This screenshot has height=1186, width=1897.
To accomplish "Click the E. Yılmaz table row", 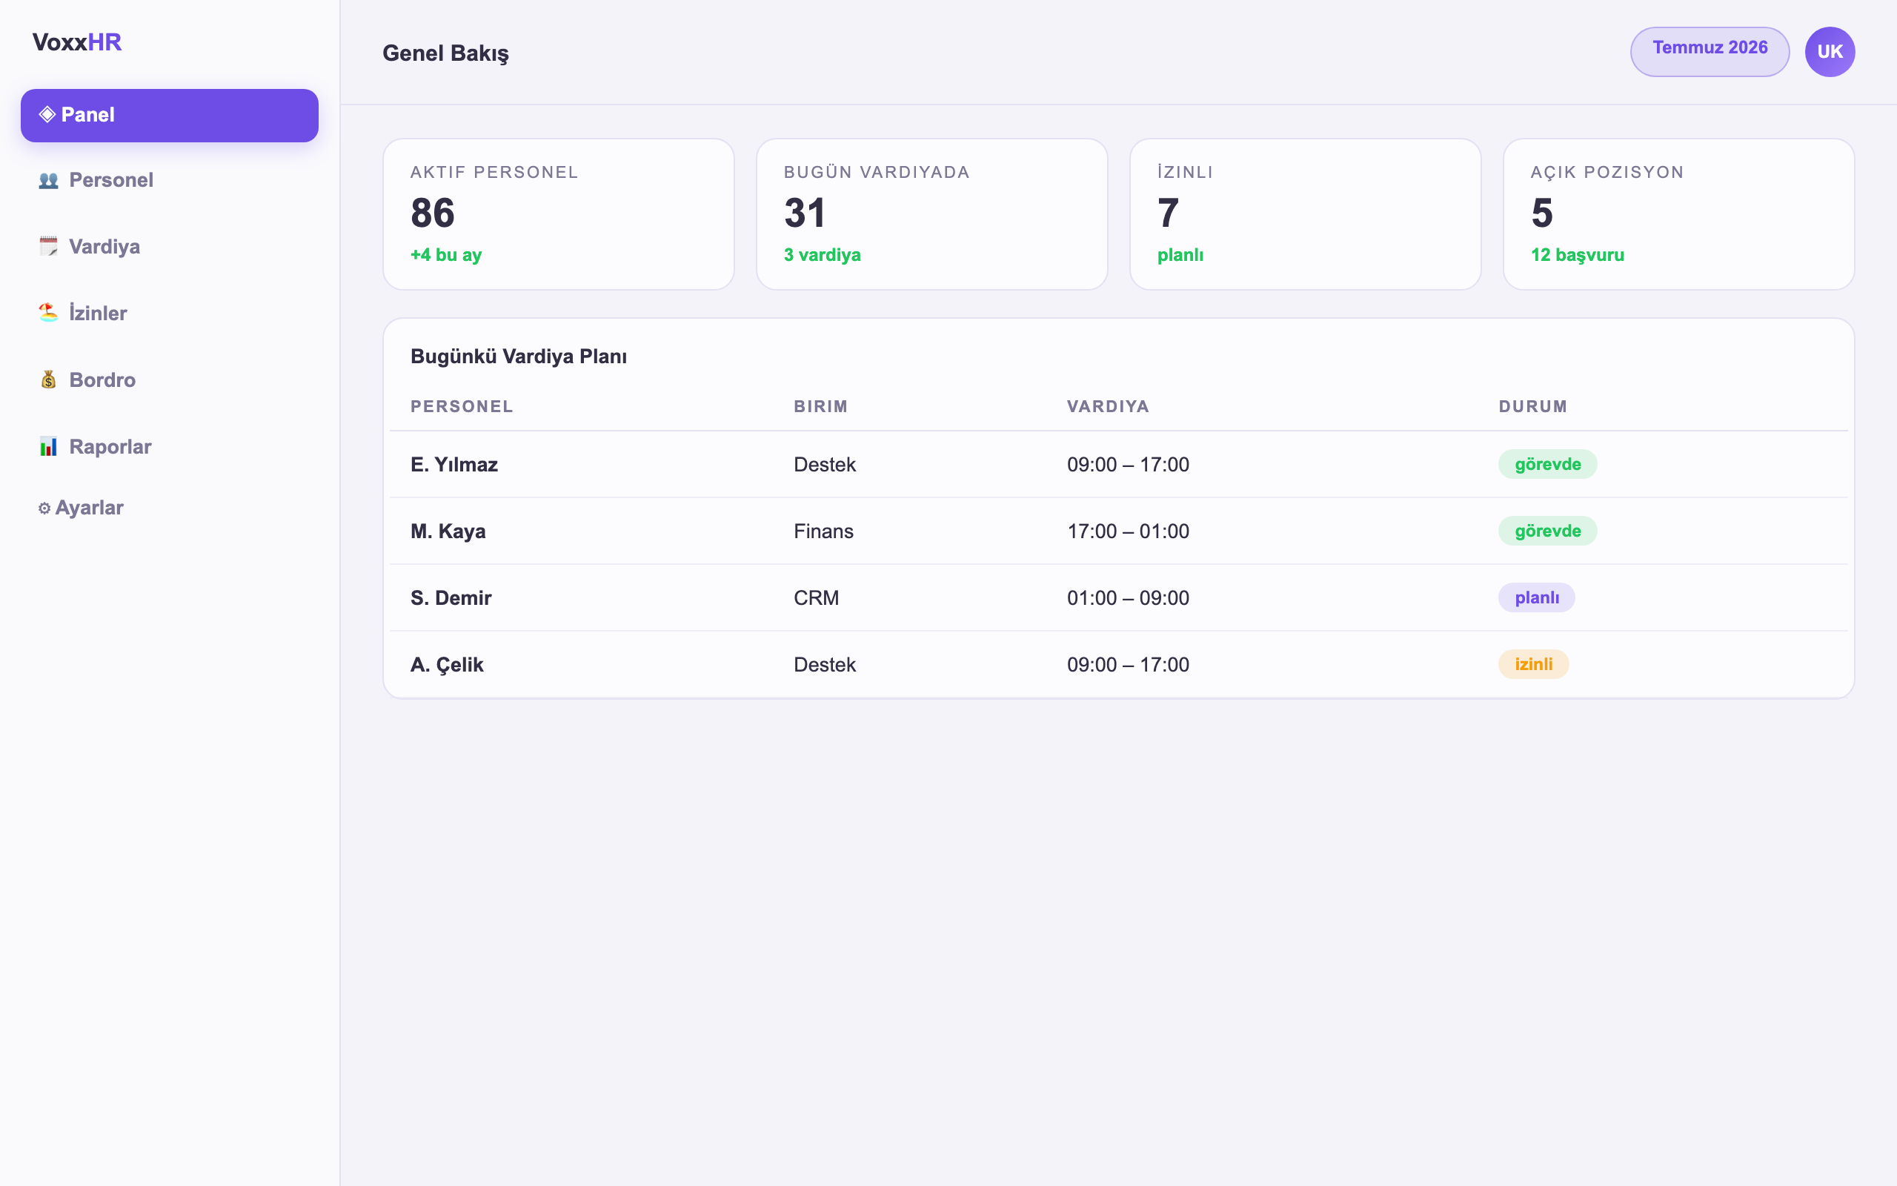I will [x=1119, y=464].
